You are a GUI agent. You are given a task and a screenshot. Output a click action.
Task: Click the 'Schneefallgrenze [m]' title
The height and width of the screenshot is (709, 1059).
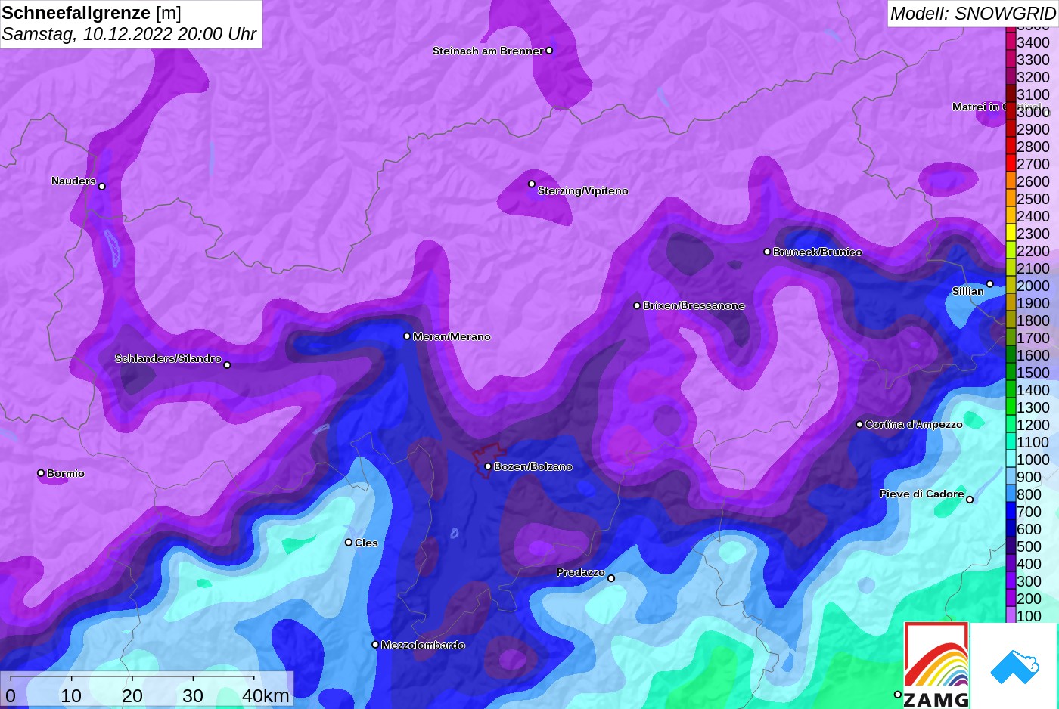(92, 13)
